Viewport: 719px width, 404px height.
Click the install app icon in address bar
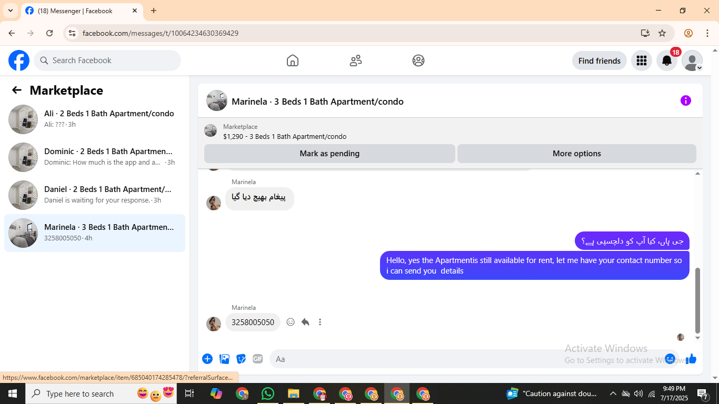645,33
